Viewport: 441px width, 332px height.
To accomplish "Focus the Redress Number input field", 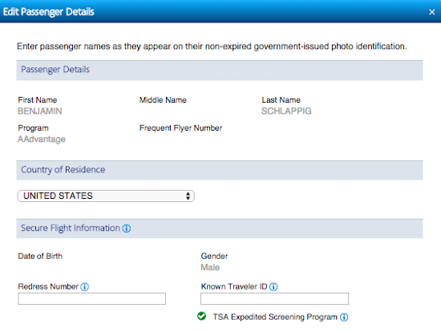I will (92, 298).
